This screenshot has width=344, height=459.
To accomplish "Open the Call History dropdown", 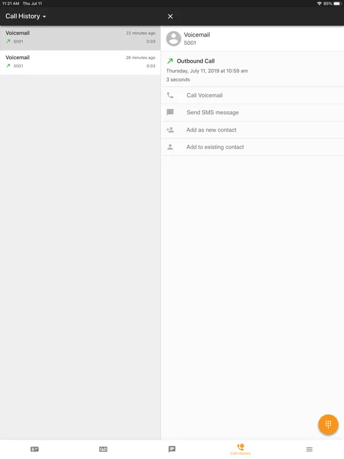I will coord(26,16).
